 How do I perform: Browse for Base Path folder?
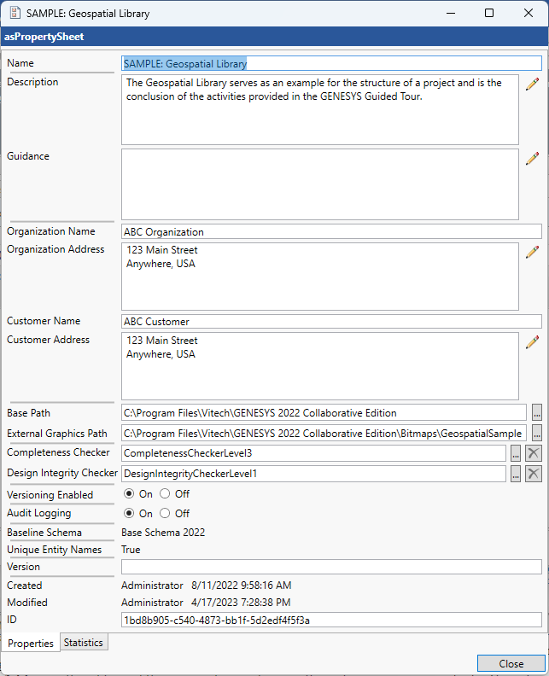tap(536, 413)
